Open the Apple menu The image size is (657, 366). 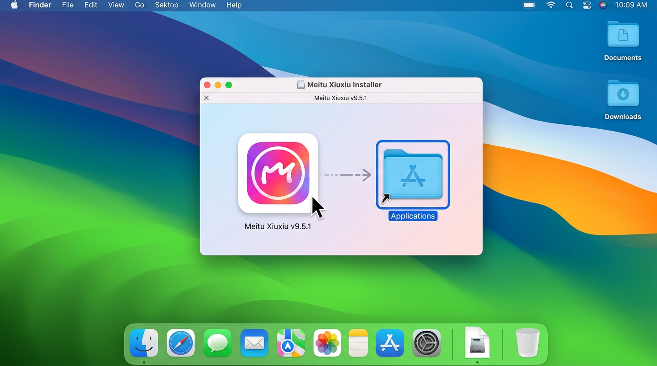coord(14,5)
